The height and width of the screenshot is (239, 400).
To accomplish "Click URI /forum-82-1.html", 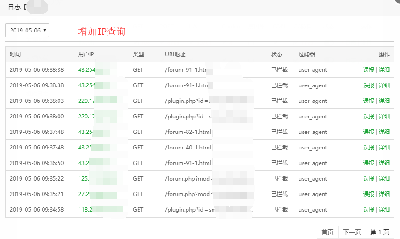I will tap(188, 132).
